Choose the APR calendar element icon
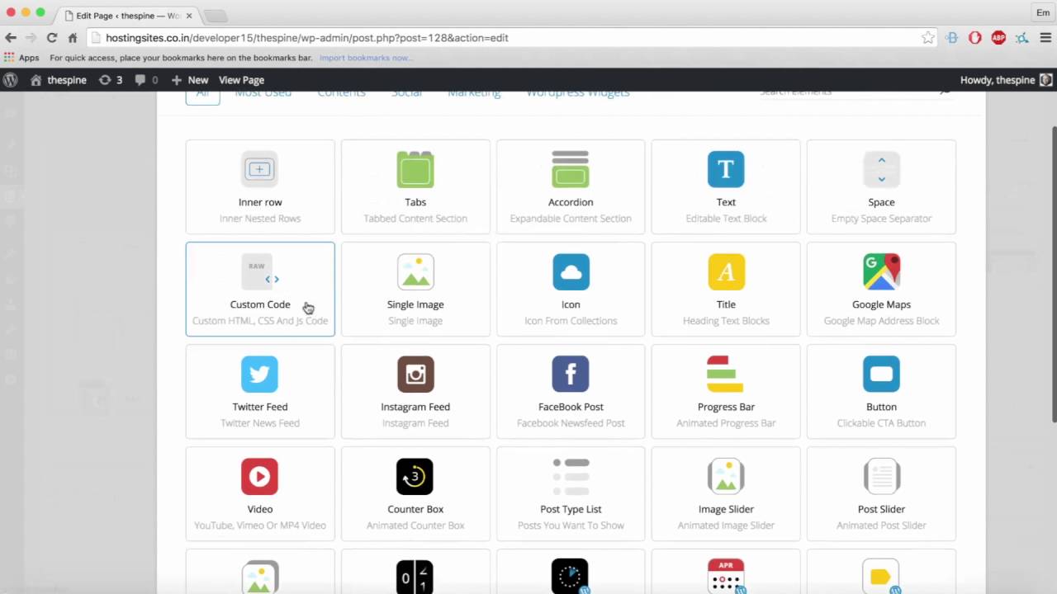This screenshot has width=1057, height=594. point(726,577)
